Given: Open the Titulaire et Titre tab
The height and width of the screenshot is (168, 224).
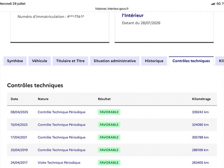Looking at the screenshot, I should tap(71, 61).
